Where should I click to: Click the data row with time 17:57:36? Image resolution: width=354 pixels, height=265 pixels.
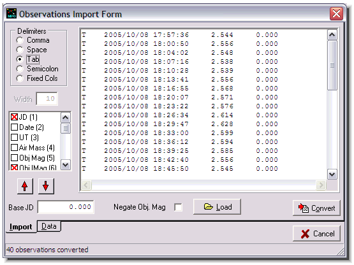coord(180,35)
